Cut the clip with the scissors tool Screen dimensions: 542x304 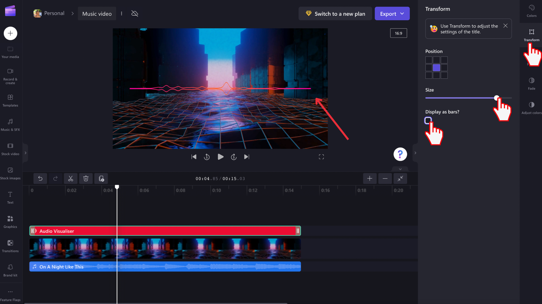click(71, 178)
